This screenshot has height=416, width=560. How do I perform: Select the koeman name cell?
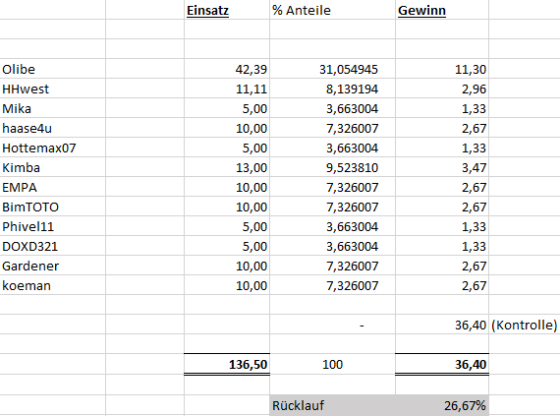pyautogui.click(x=53, y=285)
